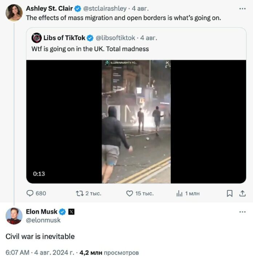Bookmark Ashley St. Clair's post

coord(229,194)
